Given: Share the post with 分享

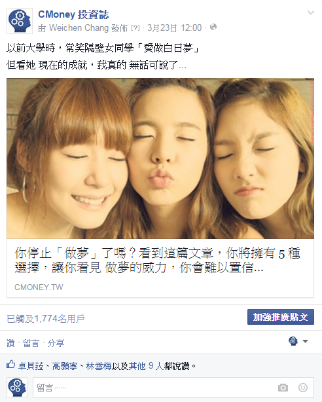Looking at the screenshot, I should pyautogui.click(x=56, y=343).
